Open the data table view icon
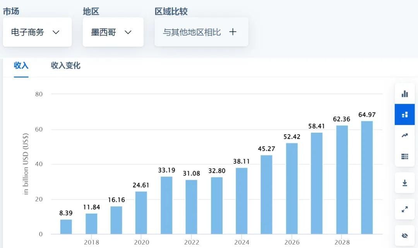The height and width of the screenshot is (248, 418). 404,156
